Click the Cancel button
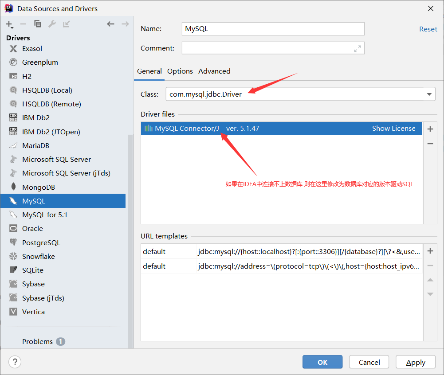 [x=369, y=362]
